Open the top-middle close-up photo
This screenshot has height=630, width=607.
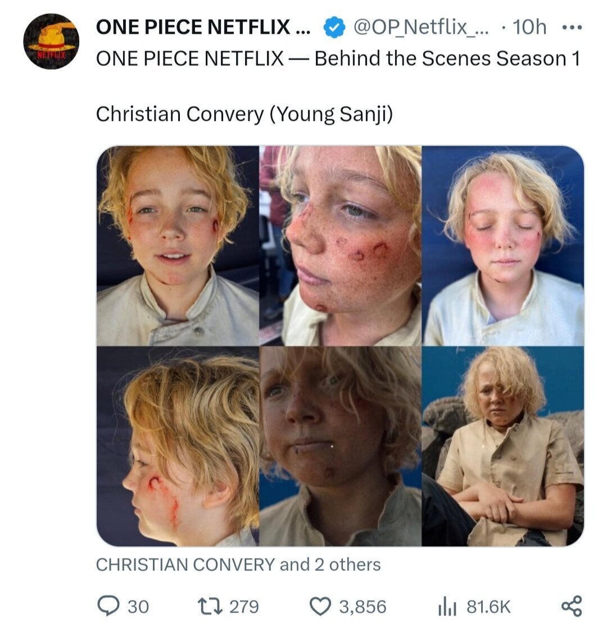pos(340,246)
